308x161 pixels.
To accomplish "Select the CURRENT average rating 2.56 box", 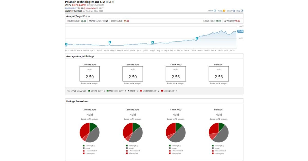I will click(219, 74).
